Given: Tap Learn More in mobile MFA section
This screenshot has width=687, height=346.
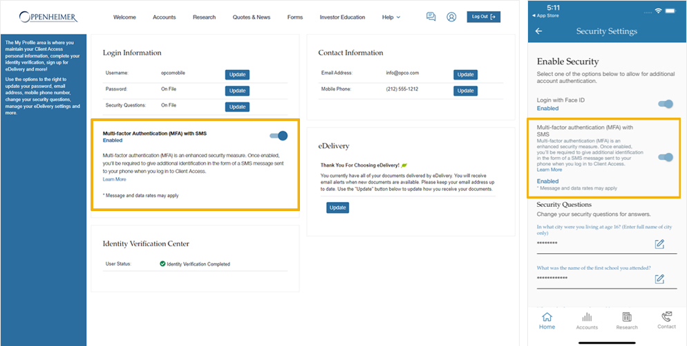Looking at the screenshot, I should coord(549,170).
